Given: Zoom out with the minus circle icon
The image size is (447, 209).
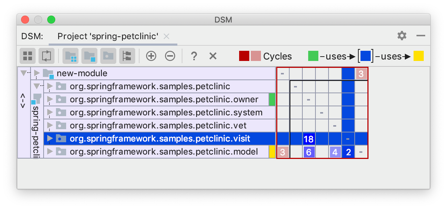Looking at the screenshot, I should tap(170, 56).
